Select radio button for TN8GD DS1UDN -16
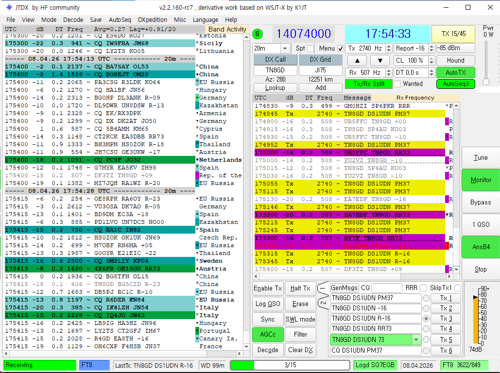Viewport: 500px width, 373px height. [426, 308]
